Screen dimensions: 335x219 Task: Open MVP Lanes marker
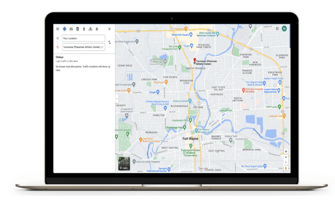coord(279,107)
